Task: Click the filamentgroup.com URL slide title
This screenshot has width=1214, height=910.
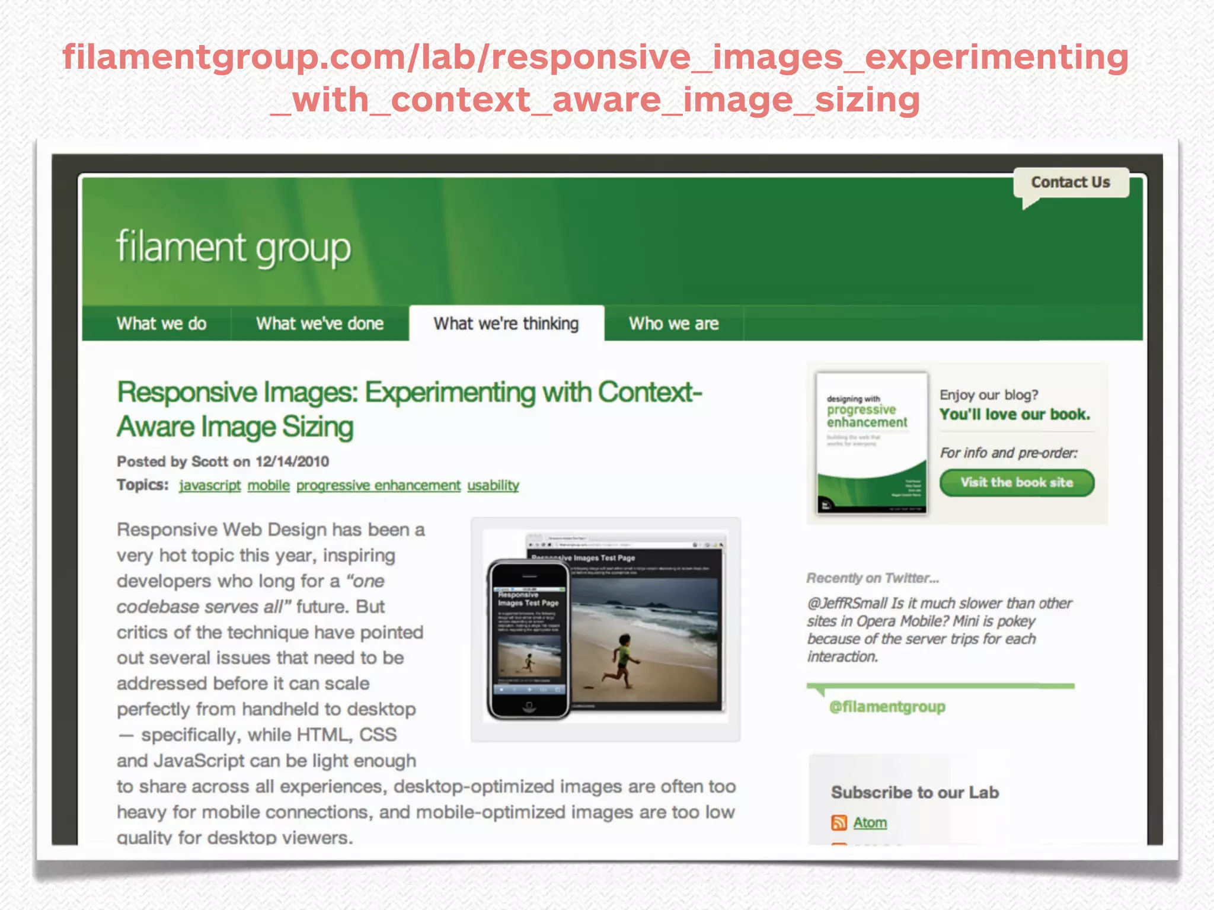Action: point(595,78)
